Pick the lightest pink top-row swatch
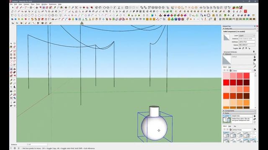The height and width of the screenshot is (150, 268). pos(226,76)
